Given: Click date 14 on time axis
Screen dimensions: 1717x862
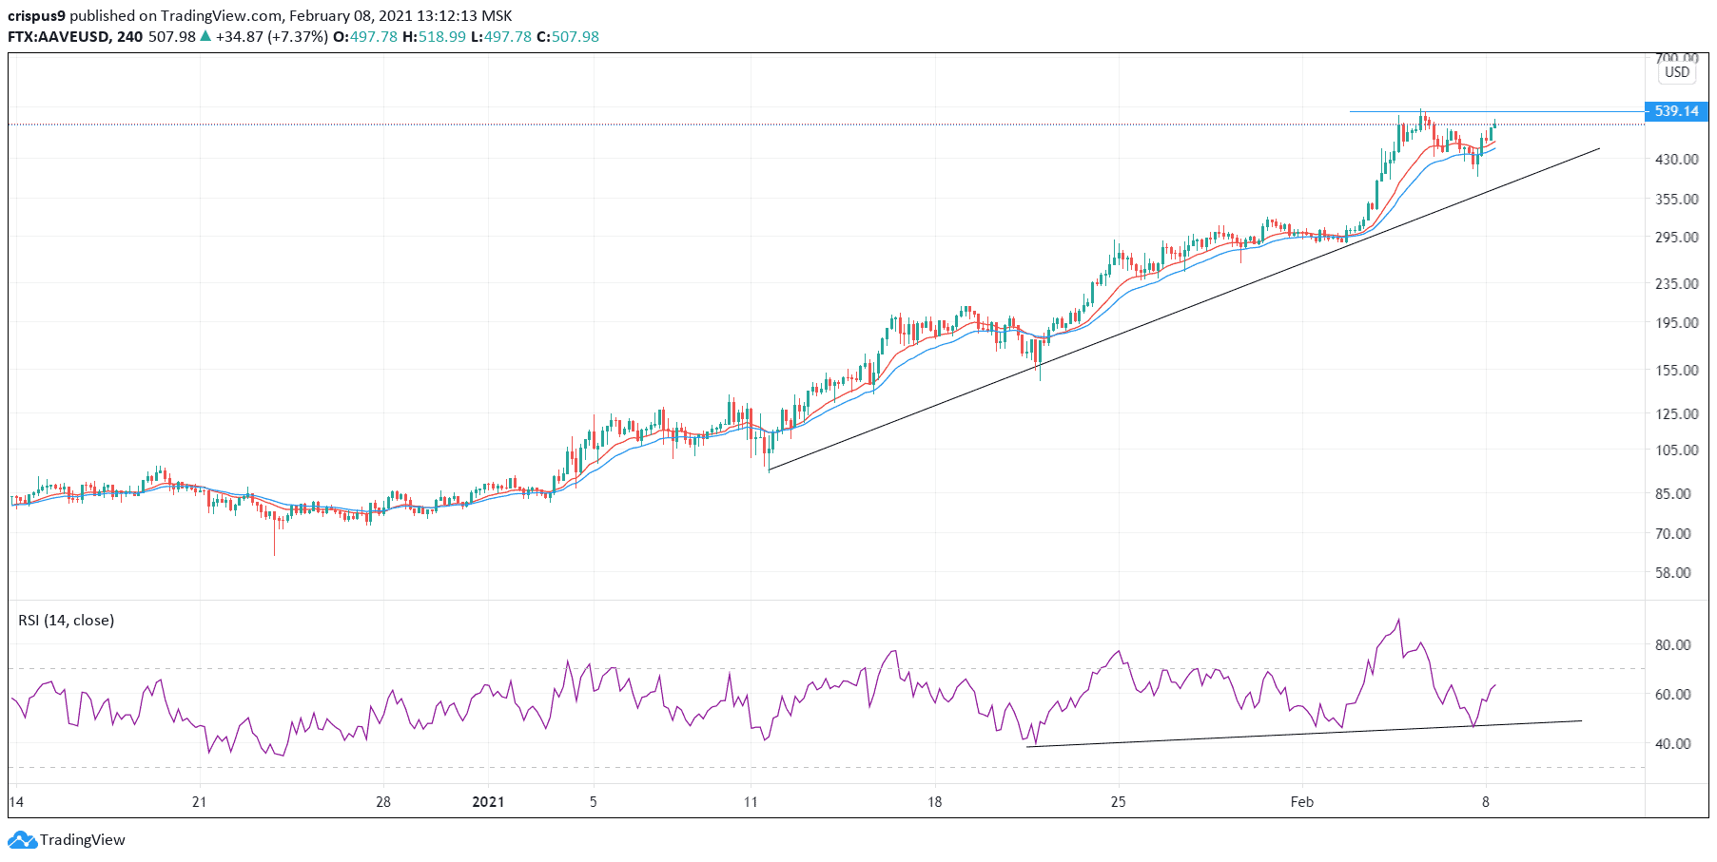Looking at the screenshot, I should coord(16,802).
